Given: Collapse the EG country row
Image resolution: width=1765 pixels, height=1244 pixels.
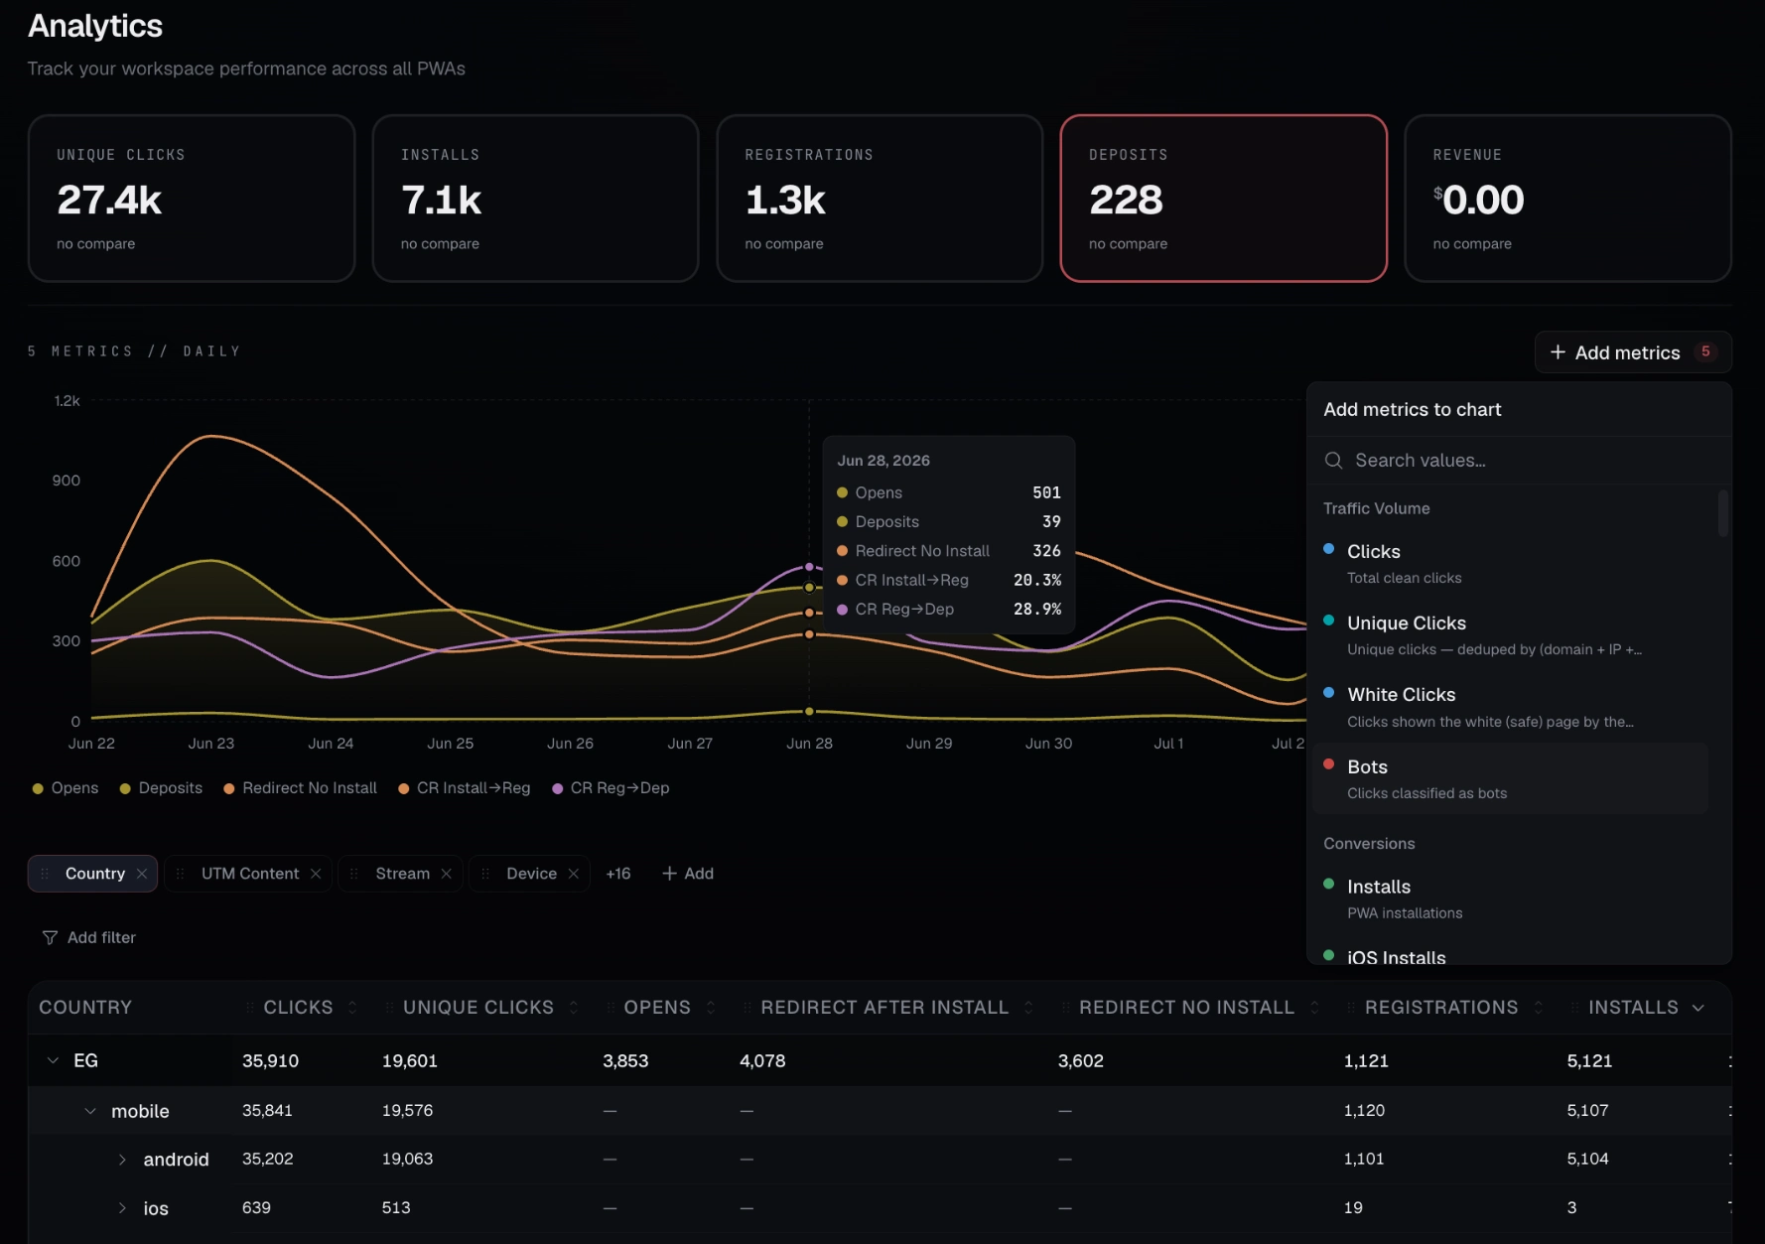Looking at the screenshot, I should click(53, 1061).
